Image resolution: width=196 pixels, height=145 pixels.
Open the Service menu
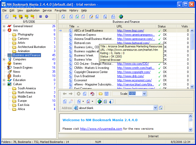[x=47, y=10]
